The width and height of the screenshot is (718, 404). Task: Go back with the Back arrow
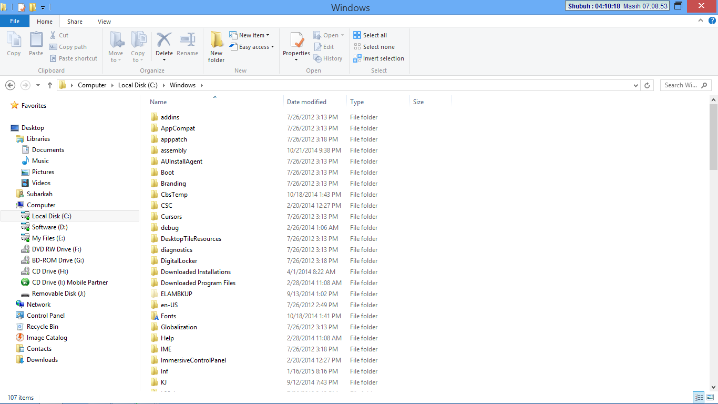[x=11, y=85]
